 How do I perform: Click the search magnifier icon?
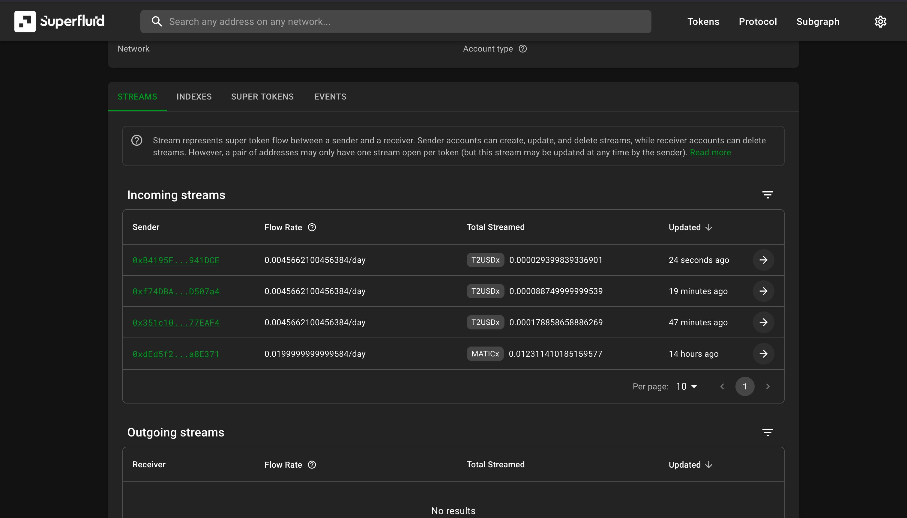click(157, 21)
